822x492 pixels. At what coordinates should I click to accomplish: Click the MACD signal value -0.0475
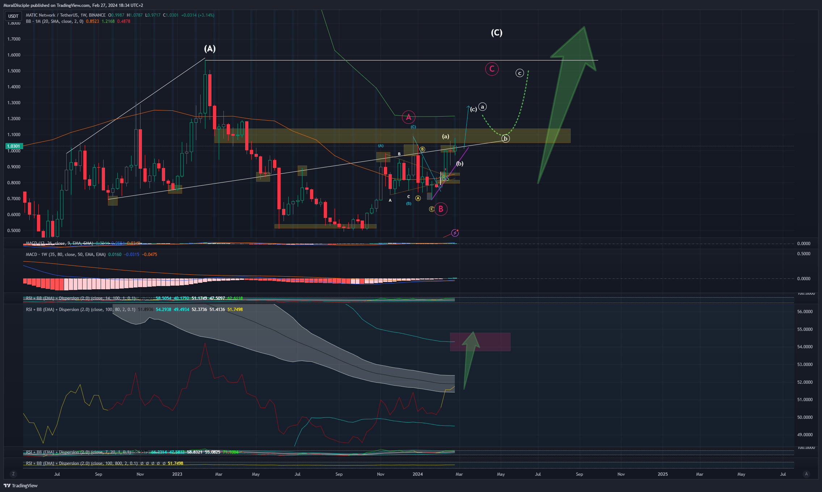pos(150,255)
